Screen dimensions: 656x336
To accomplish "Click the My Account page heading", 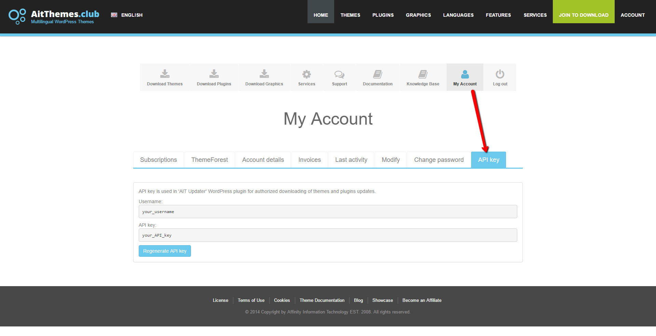I will (x=328, y=119).
